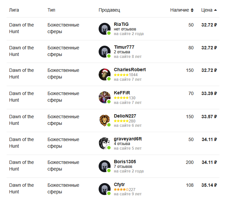The width and height of the screenshot is (239, 198).
Task: Open the KeFFiR seller name link
Action: [x=122, y=93]
